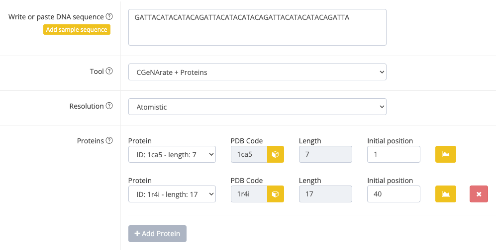Click chart icon for the 1ca5 protein row
This screenshot has width=496, height=250.
click(x=445, y=154)
